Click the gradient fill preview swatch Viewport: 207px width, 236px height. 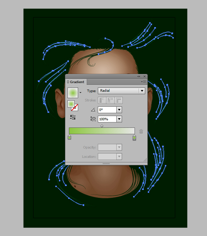73,93
